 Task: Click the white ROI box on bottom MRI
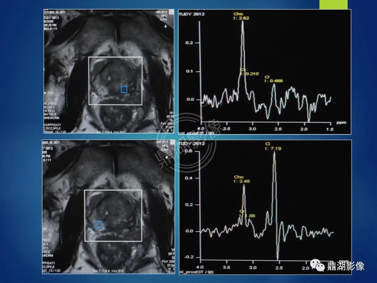[x=113, y=215]
